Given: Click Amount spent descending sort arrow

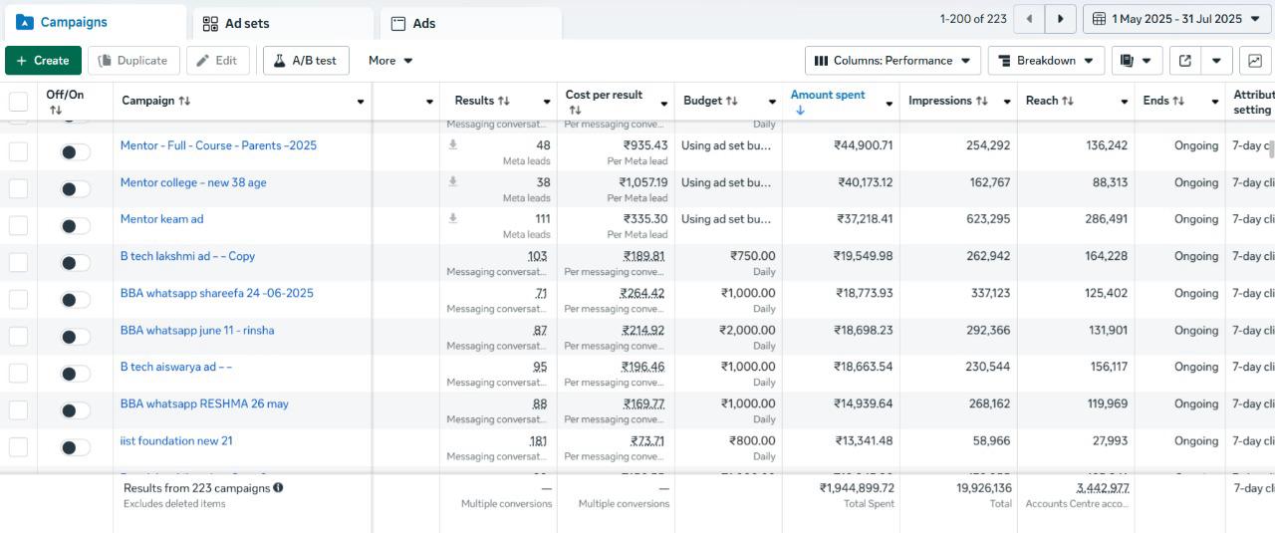Looking at the screenshot, I should (x=800, y=110).
